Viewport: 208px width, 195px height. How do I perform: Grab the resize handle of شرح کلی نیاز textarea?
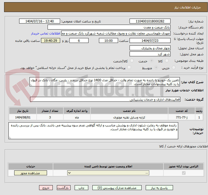click(x=31, y=85)
